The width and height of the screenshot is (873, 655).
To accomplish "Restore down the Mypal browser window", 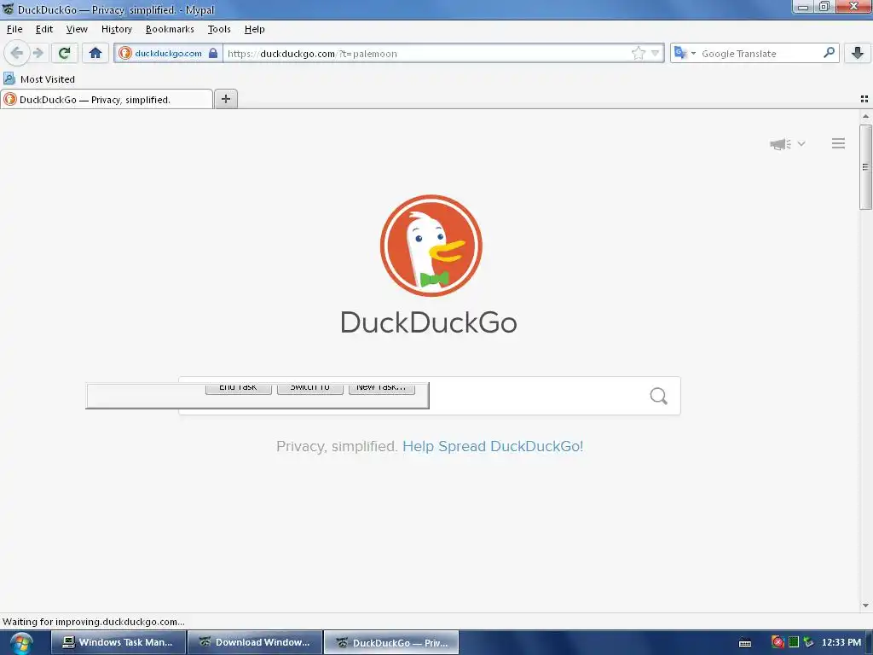I will [x=824, y=7].
